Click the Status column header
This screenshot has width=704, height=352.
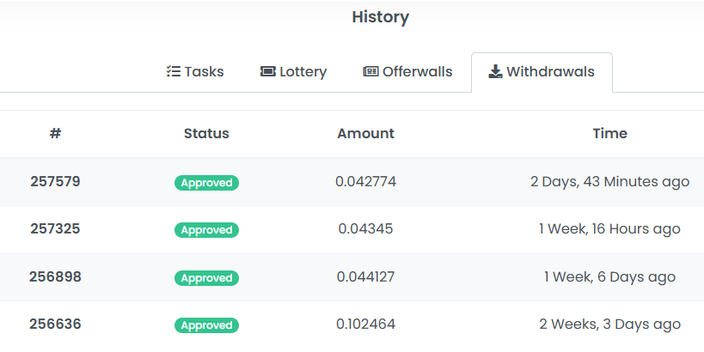(206, 133)
